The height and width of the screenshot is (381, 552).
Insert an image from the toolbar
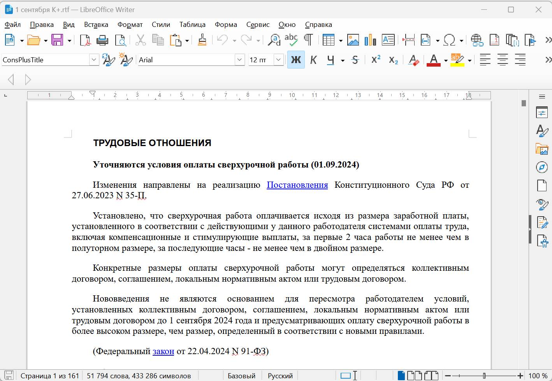353,40
